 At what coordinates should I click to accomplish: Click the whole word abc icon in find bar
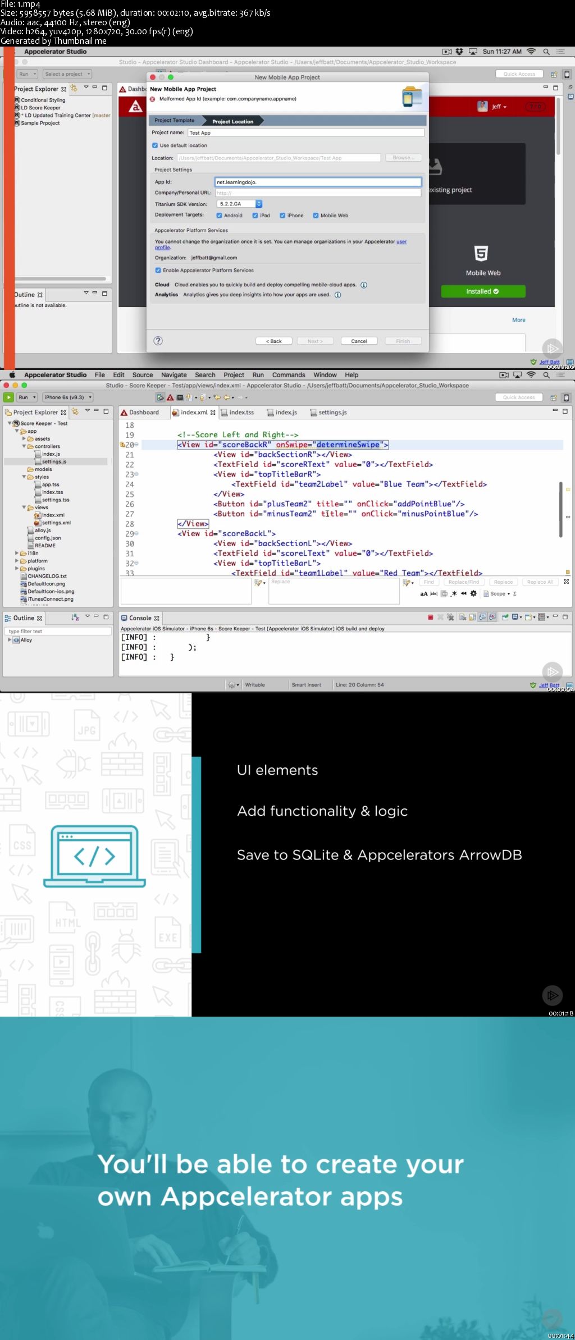click(433, 593)
